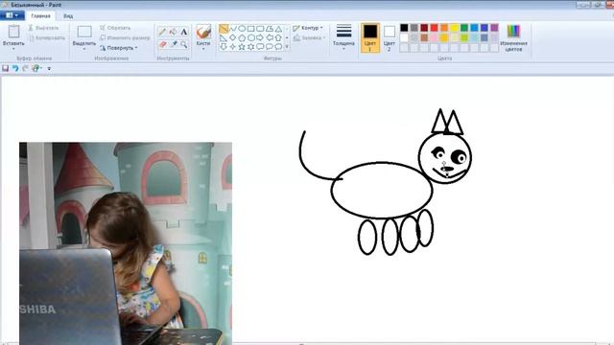Image resolution: width=614 pixels, height=345 pixels.
Task: Click the Redo arrow in quick access toolbar
Action: [x=26, y=68]
